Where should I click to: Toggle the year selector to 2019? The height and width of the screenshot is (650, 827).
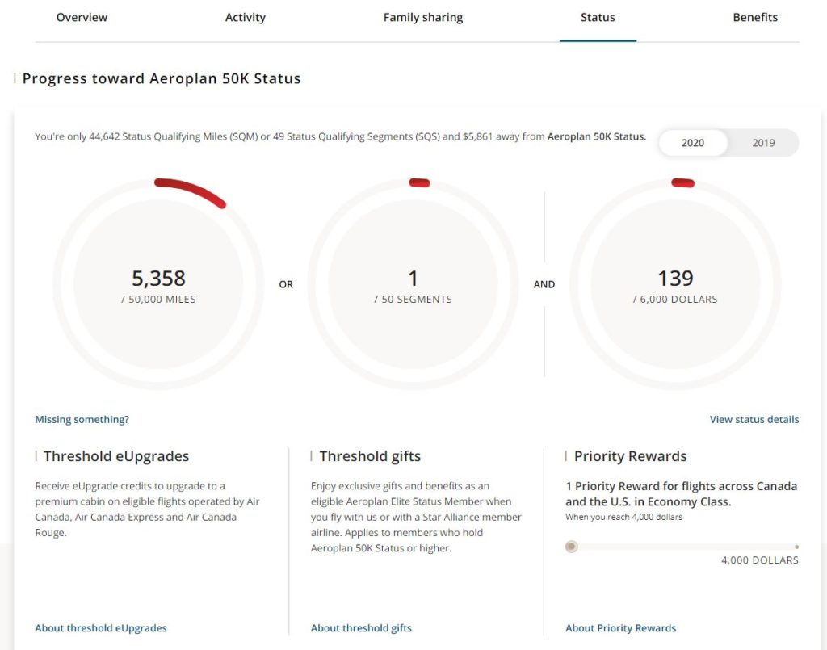pyautogui.click(x=764, y=143)
